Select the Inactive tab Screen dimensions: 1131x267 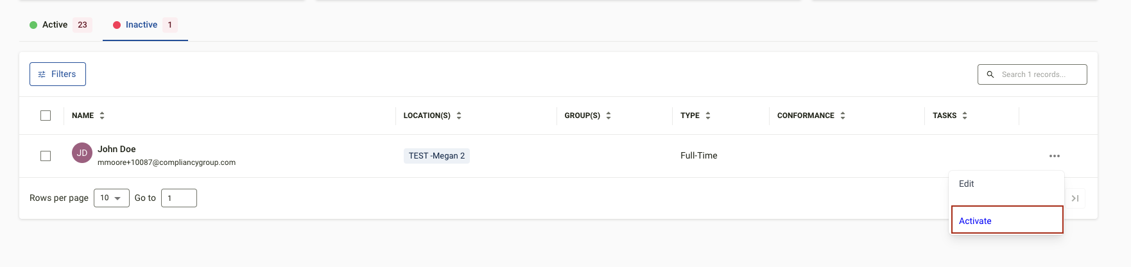click(x=145, y=25)
